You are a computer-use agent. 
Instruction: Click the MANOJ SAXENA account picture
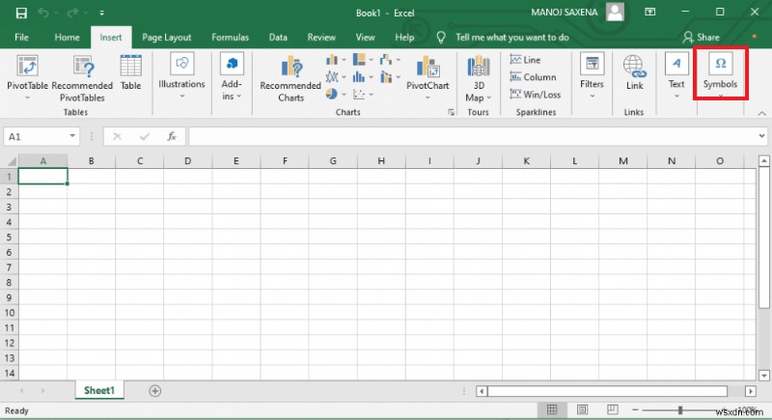point(615,13)
